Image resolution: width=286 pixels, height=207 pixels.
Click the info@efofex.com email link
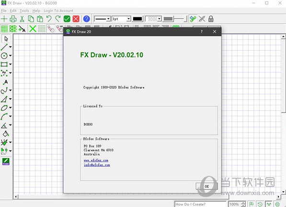[x=97, y=165]
